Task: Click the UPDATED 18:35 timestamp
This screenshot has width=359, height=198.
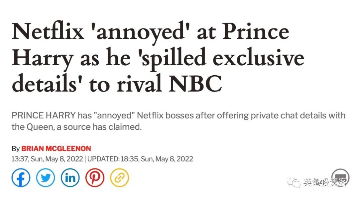Action: point(140,159)
